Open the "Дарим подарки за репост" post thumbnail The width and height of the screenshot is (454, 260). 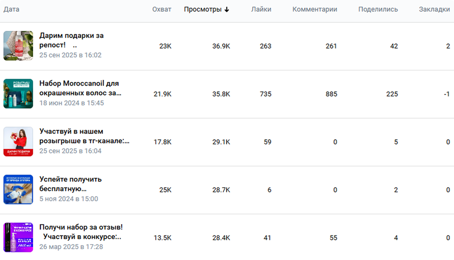pos(18,46)
